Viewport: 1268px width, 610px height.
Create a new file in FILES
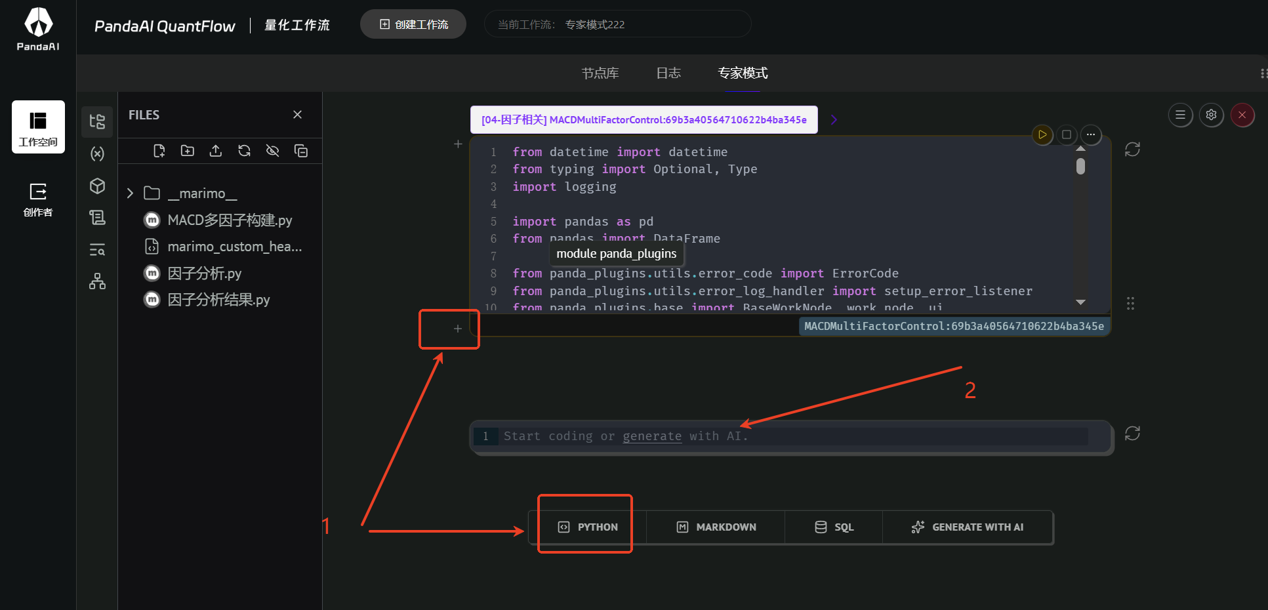point(159,151)
